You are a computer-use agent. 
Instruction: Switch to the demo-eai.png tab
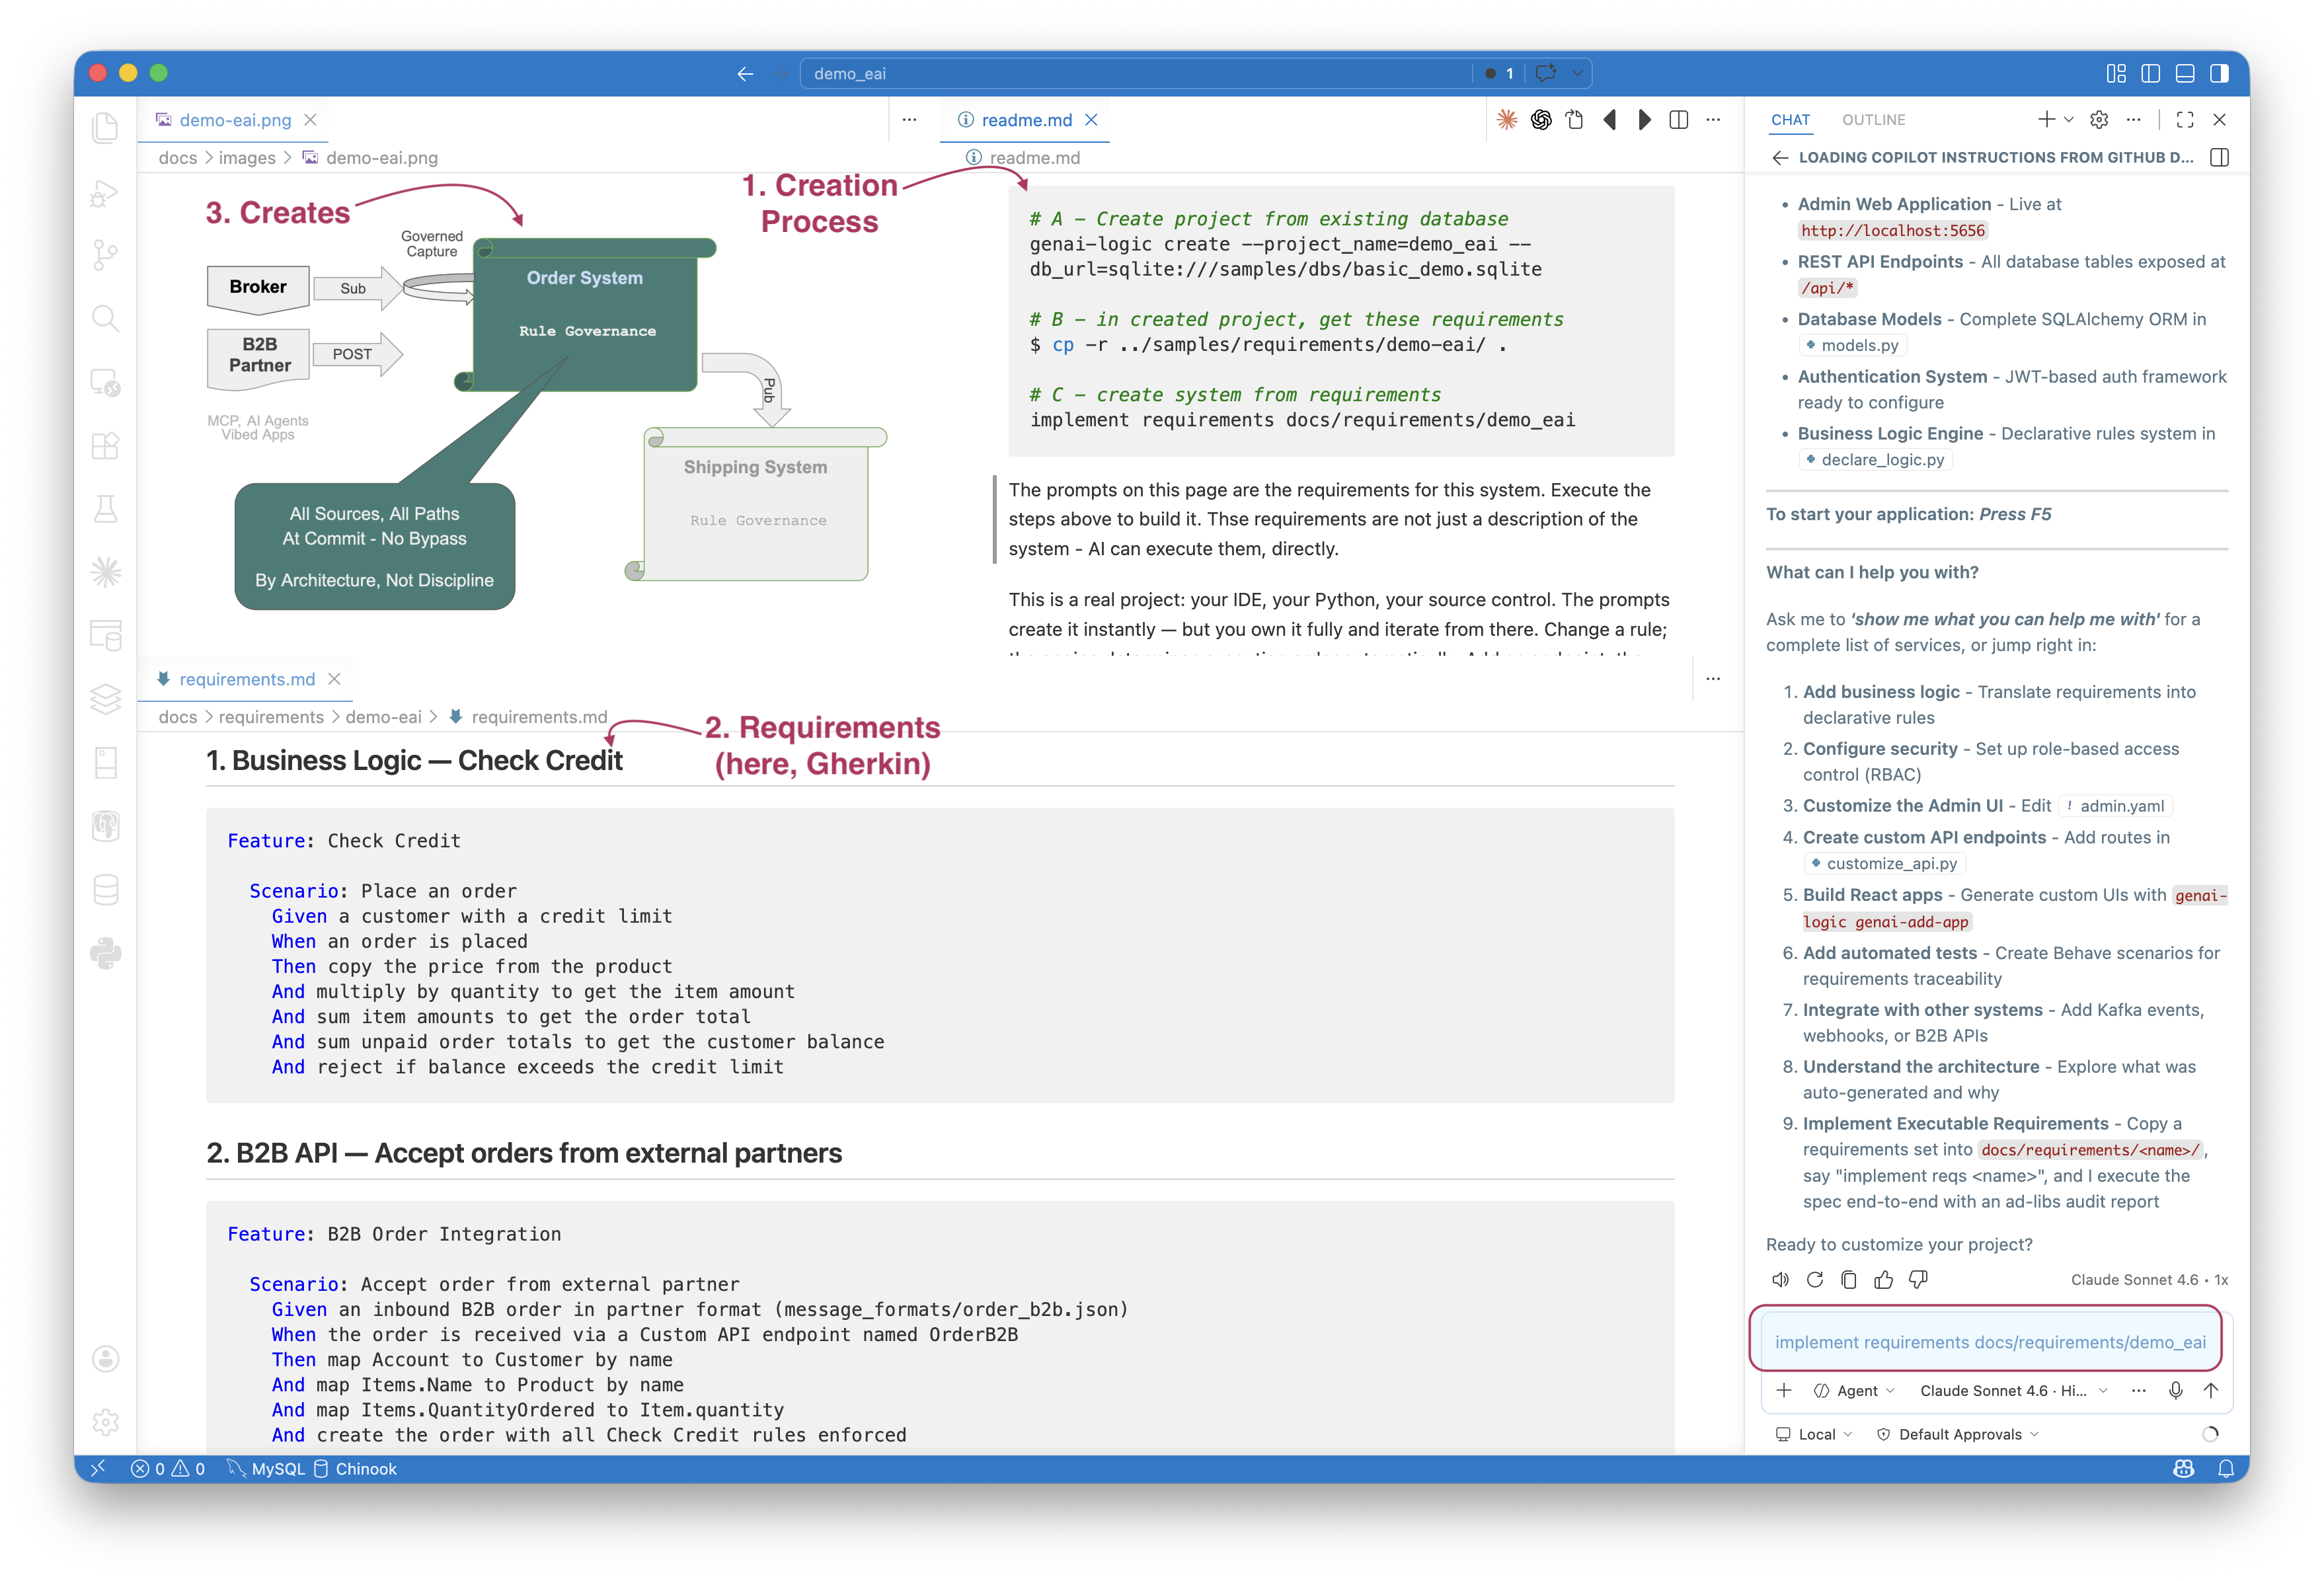tap(235, 120)
